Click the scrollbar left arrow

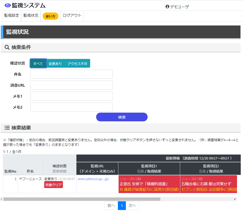click(1, 199)
